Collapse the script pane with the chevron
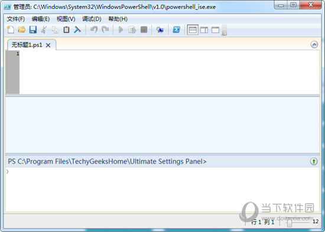 click(x=314, y=44)
